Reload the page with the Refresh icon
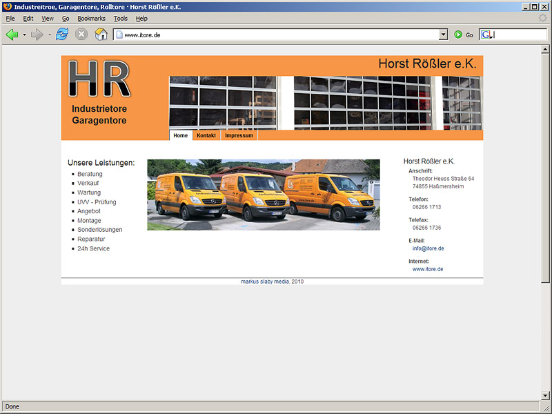552x414 pixels. tap(62, 34)
